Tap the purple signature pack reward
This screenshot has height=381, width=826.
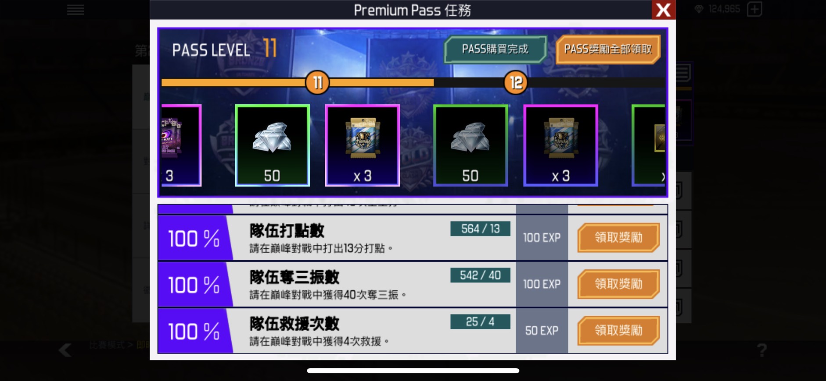[181, 145]
